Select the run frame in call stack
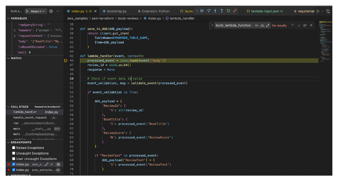The width and height of the screenshot is (338, 180). point(35,123)
